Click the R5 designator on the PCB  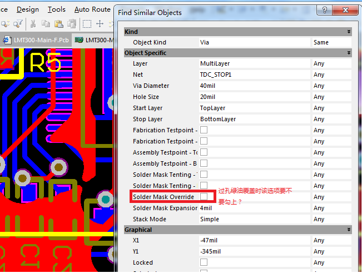tap(45, 62)
